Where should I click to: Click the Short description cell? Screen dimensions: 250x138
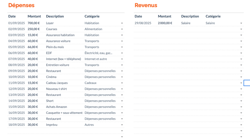(50, 101)
